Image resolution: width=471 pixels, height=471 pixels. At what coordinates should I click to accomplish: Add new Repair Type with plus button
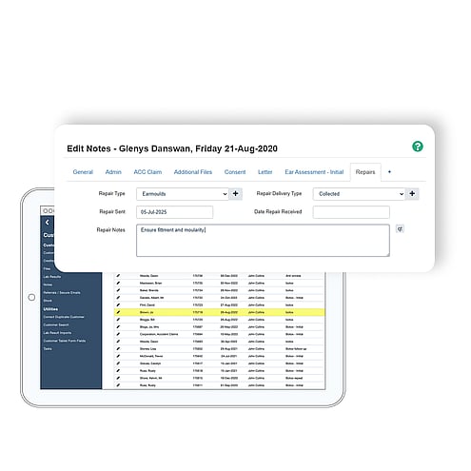coord(235,193)
